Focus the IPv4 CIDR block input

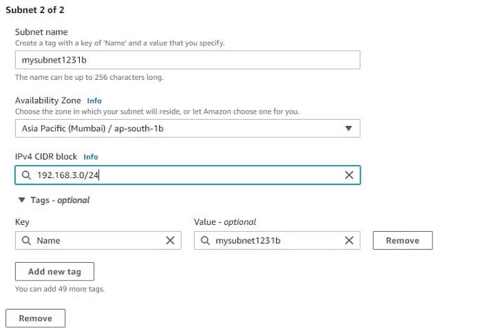coord(187,175)
